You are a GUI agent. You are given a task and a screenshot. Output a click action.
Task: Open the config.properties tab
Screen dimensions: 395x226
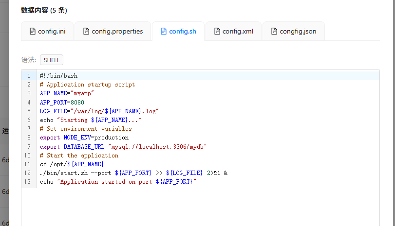[x=117, y=32]
